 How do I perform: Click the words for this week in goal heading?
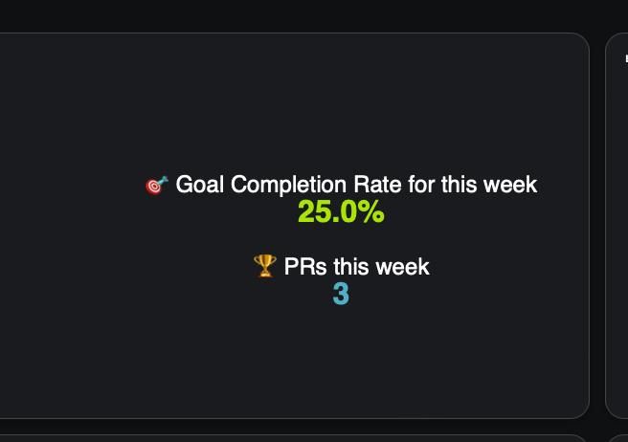tap(473, 185)
